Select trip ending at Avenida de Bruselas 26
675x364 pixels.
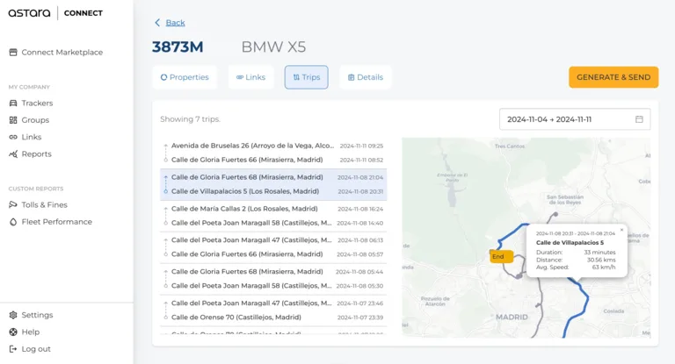pos(273,146)
